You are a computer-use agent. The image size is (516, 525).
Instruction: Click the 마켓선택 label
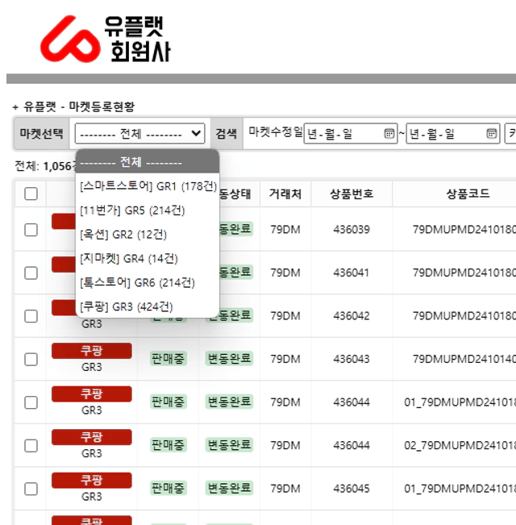pos(41,133)
